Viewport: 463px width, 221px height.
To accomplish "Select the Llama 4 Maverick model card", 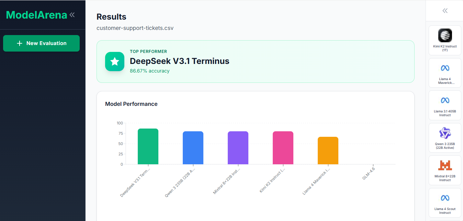I will [x=445, y=73].
